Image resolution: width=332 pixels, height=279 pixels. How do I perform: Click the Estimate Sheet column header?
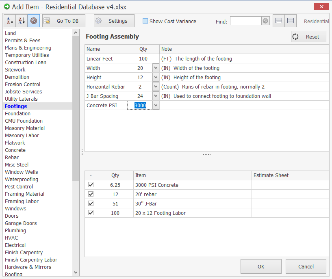tap(290, 175)
